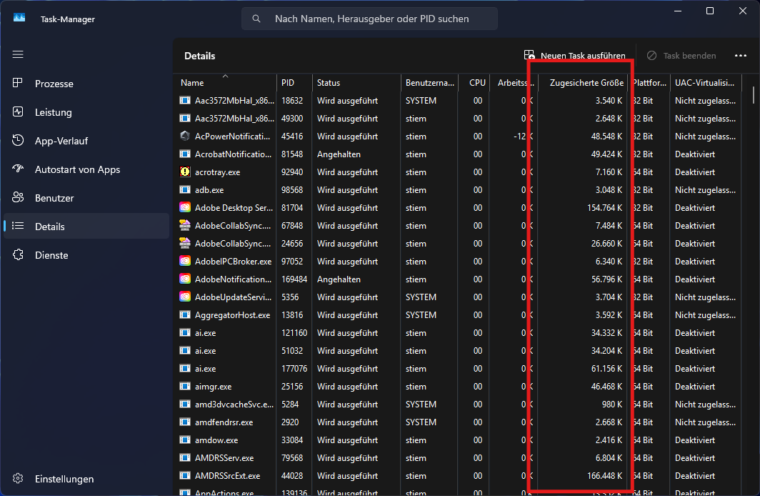Click the 980 K committed size value
This screenshot has width=760, height=496.
pyautogui.click(x=612, y=405)
